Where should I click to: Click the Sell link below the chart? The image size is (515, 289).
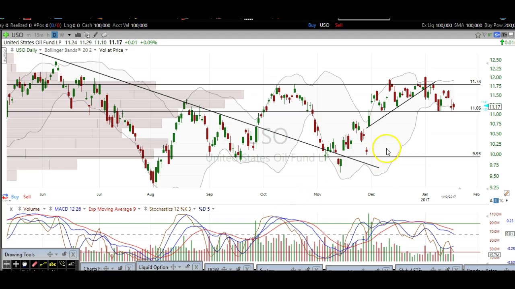(27, 197)
